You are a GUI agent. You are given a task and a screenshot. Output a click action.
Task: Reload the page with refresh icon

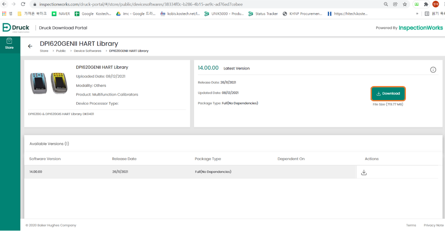23,4
